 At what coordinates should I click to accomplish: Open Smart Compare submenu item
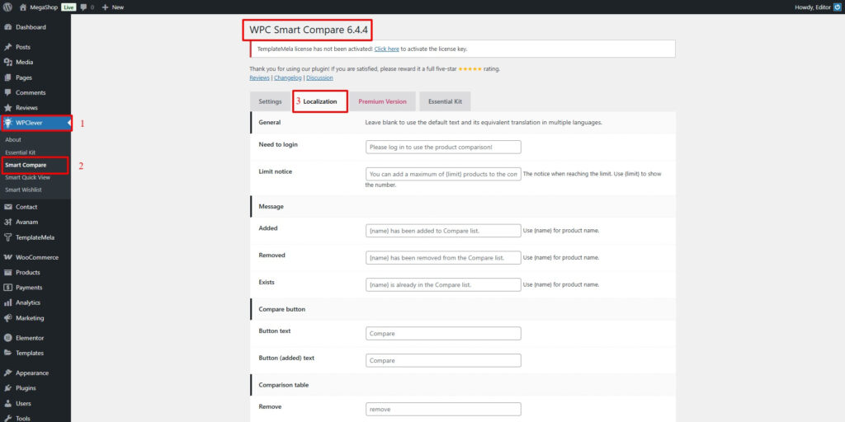pyautogui.click(x=26, y=165)
